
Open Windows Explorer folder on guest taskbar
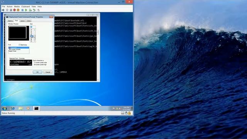20,108
